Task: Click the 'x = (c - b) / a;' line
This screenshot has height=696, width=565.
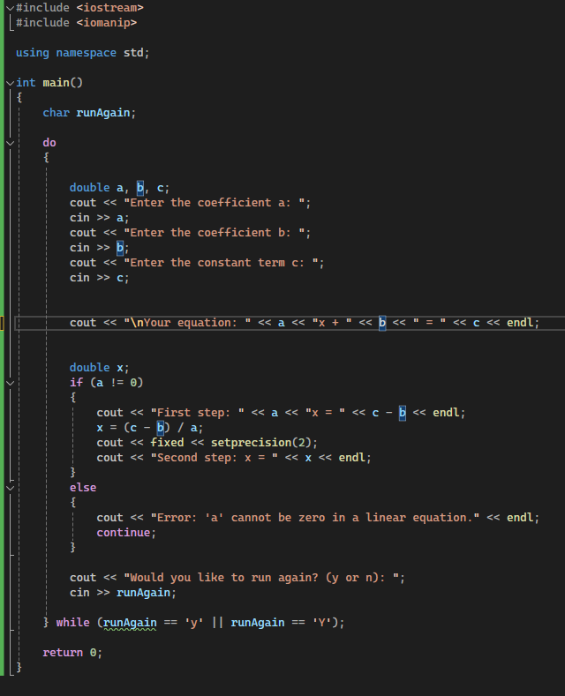Action: [150, 428]
